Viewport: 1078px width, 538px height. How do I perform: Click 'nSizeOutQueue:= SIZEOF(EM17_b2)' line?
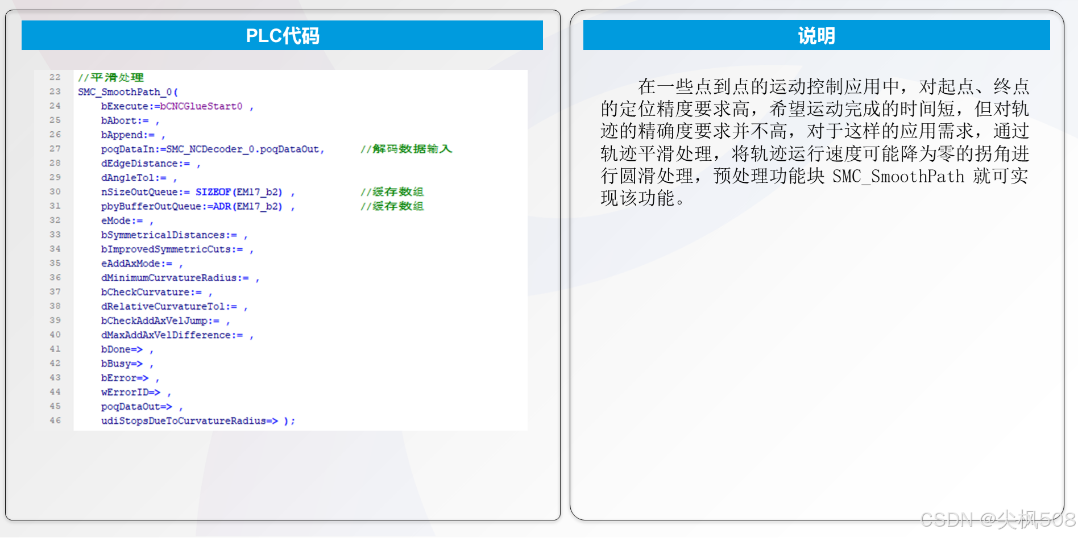click(198, 192)
